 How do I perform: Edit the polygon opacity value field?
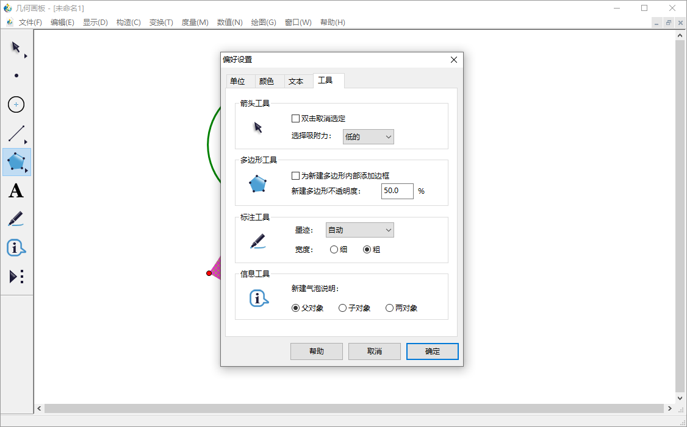(x=397, y=191)
